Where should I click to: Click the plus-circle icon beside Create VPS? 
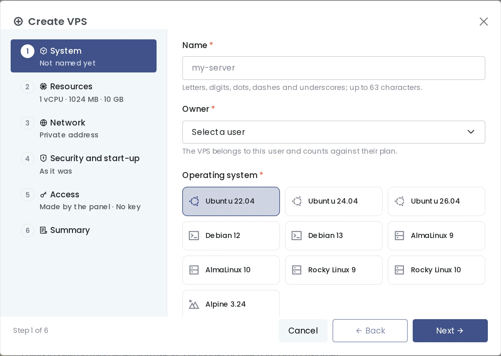pos(18,22)
